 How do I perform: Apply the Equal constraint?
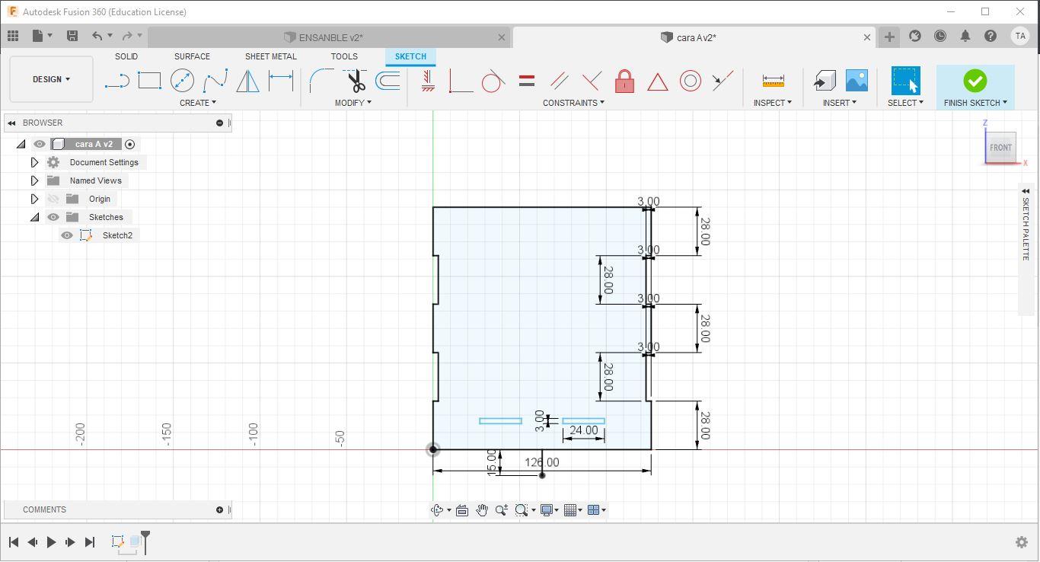click(x=526, y=81)
